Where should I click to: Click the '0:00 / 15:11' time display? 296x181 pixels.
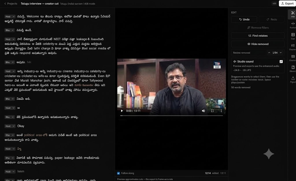tap(133, 111)
